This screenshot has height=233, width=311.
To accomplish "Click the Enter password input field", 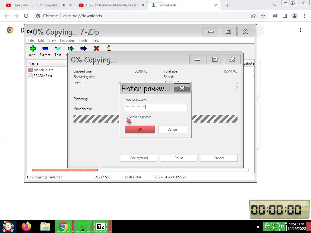I will [155, 107].
